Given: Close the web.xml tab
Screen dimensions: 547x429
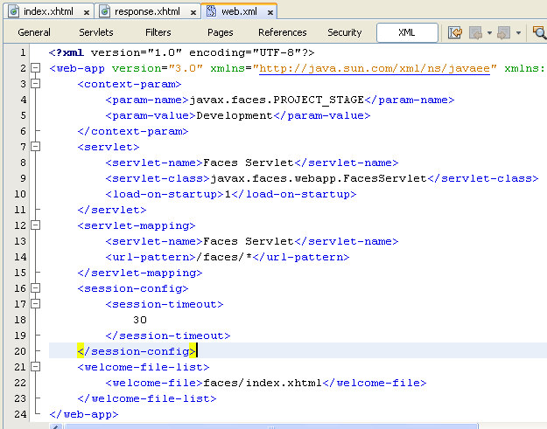Looking at the screenshot, I should coord(270,12).
